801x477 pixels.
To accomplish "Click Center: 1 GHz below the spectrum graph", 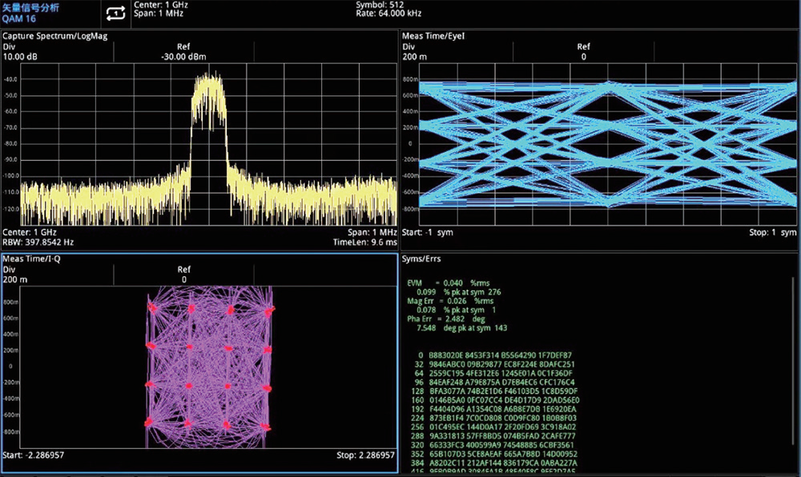I will [x=30, y=232].
